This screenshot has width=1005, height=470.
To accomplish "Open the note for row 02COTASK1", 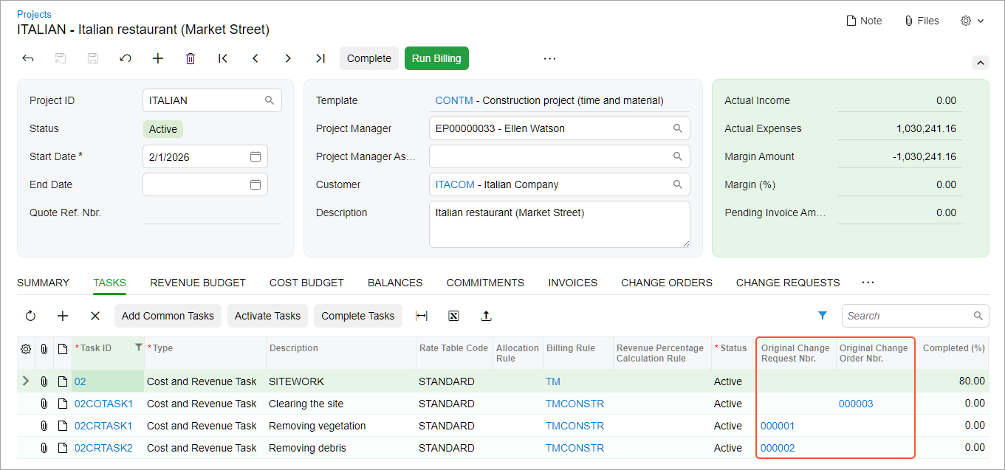I will 63,404.
